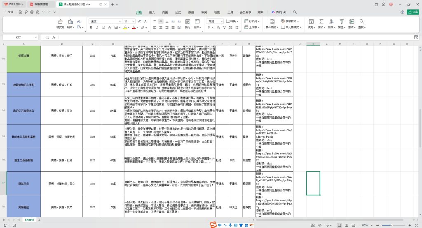This screenshot has width=422, height=228.
Task: Select the Sheet1 sheet tab
Action: [x=29, y=220]
